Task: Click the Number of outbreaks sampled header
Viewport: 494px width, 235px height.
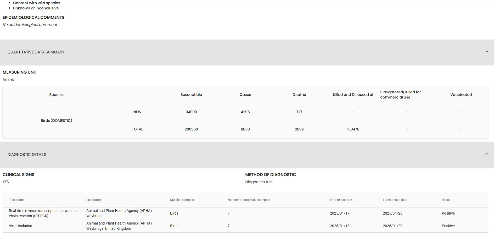Action: (x=249, y=200)
